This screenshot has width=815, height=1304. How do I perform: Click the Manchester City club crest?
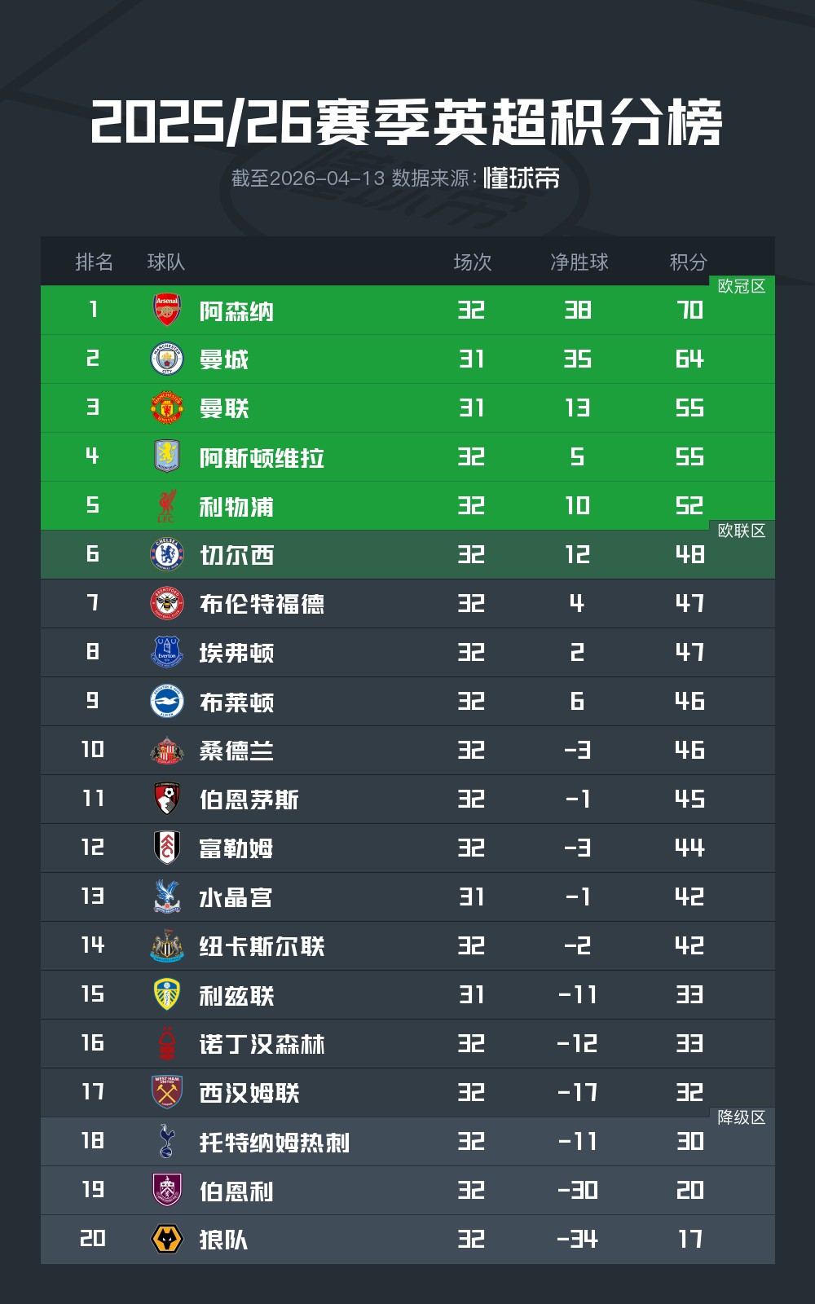pyautogui.click(x=167, y=359)
